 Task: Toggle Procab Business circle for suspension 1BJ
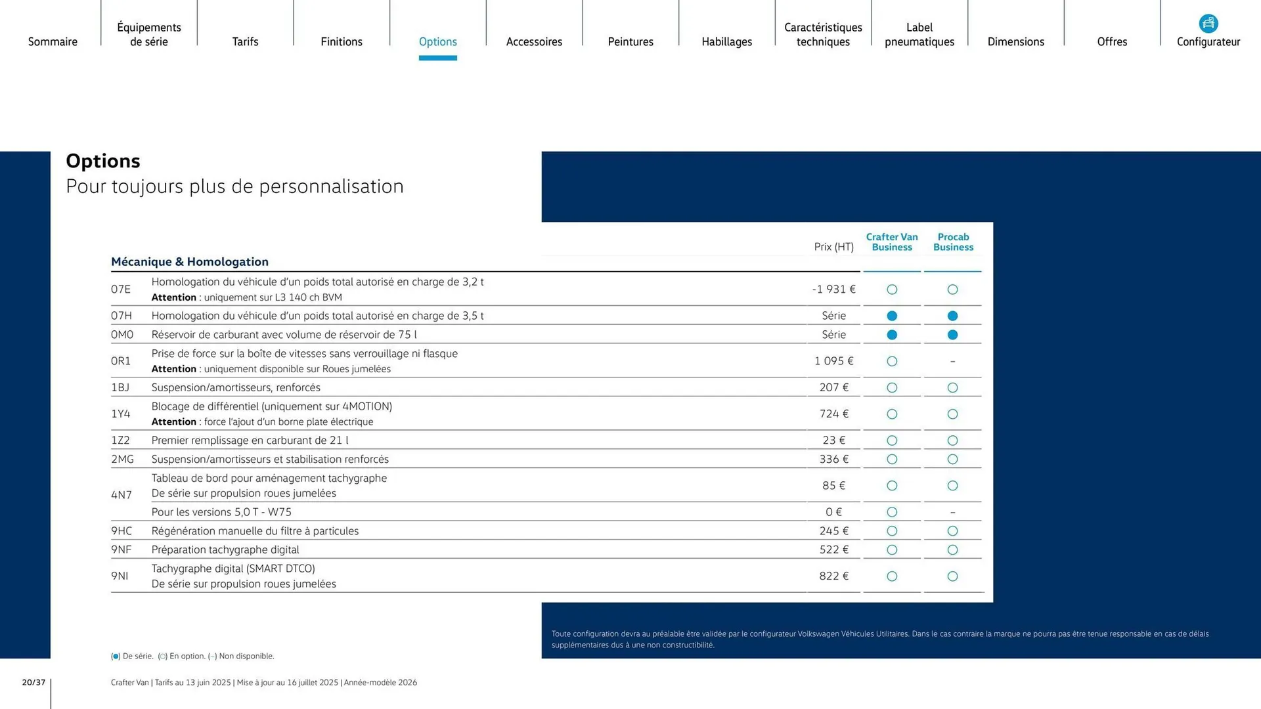(952, 387)
